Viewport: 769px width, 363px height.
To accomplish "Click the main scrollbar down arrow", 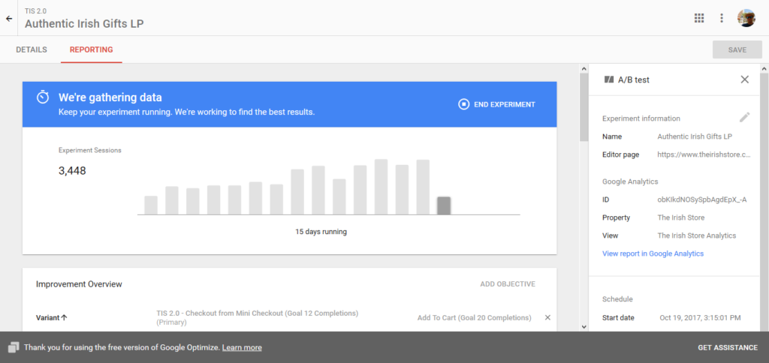I will [584, 326].
